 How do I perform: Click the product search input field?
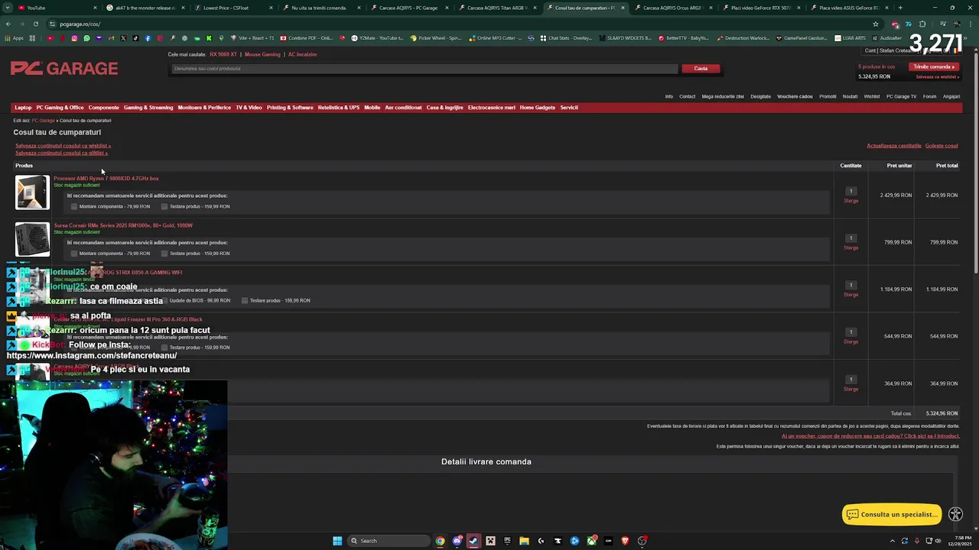click(424, 69)
